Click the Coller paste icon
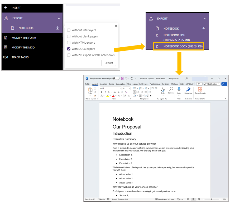Viewport: 230px width, 202px height. tap(90, 90)
